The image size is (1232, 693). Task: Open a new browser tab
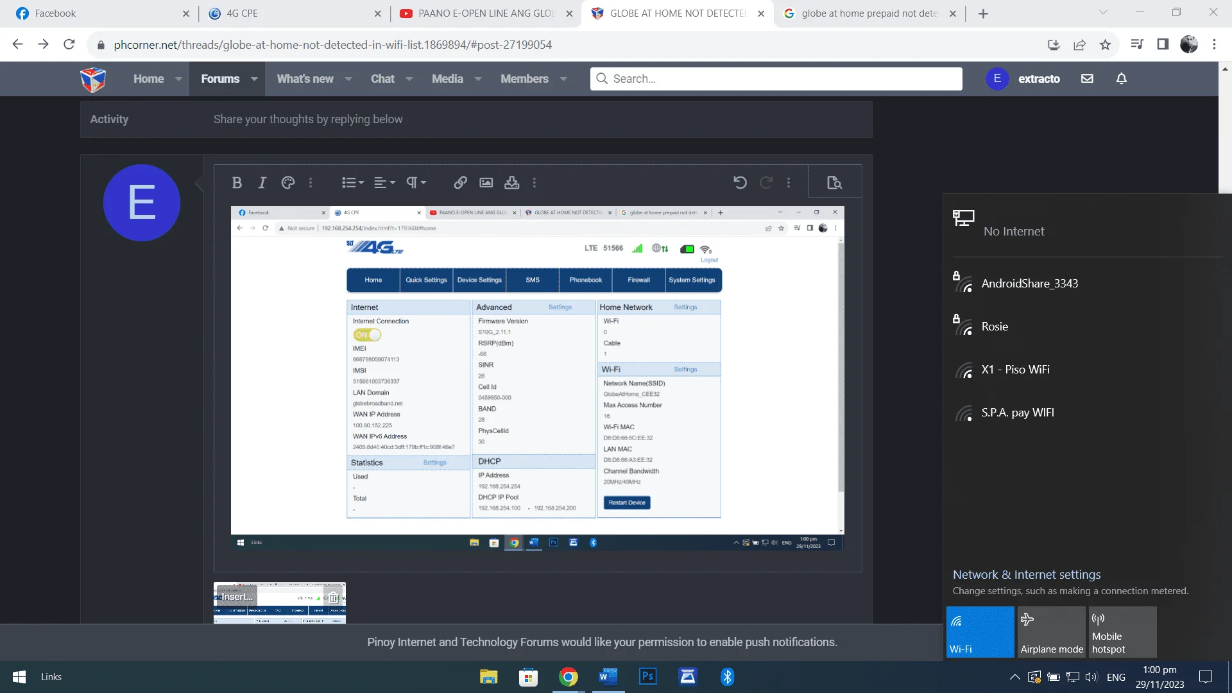point(983,13)
